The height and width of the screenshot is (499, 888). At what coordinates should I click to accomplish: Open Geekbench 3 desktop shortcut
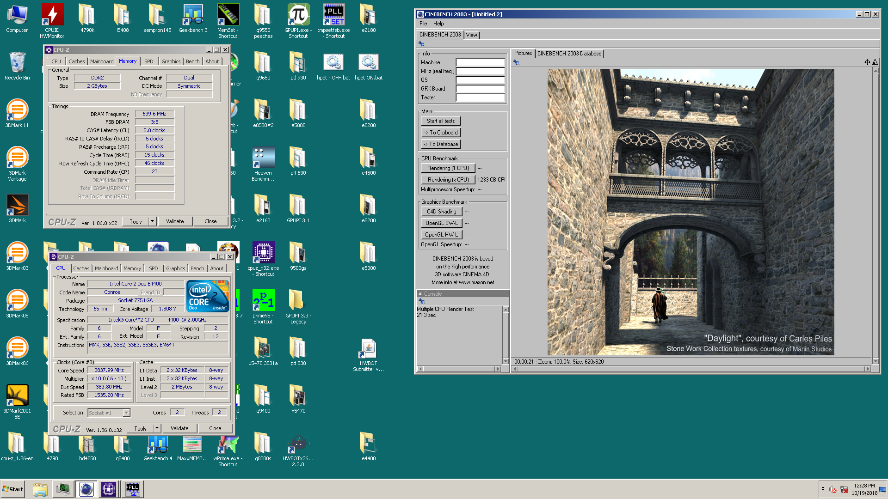pos(193,18)
